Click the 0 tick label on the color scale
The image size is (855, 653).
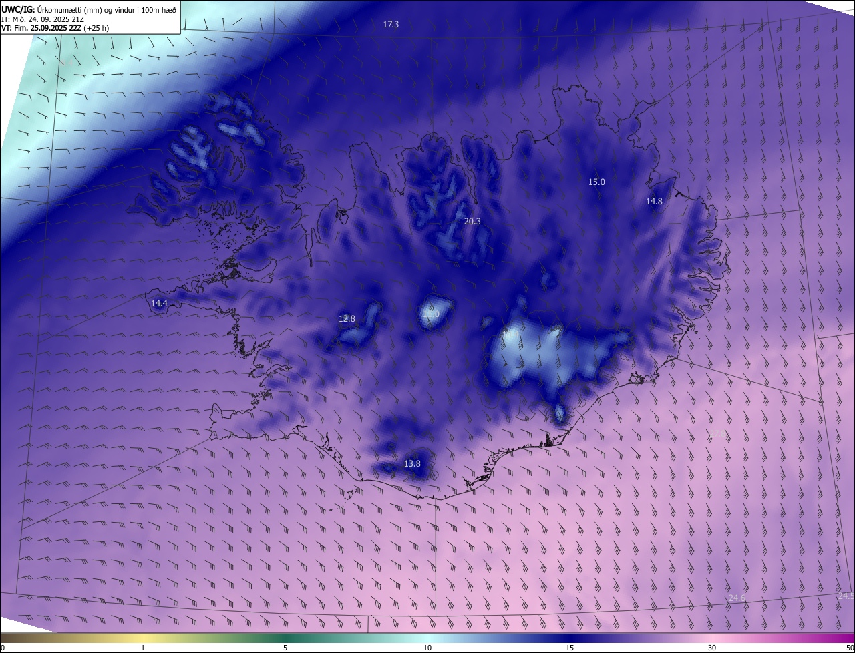(3, 648)
